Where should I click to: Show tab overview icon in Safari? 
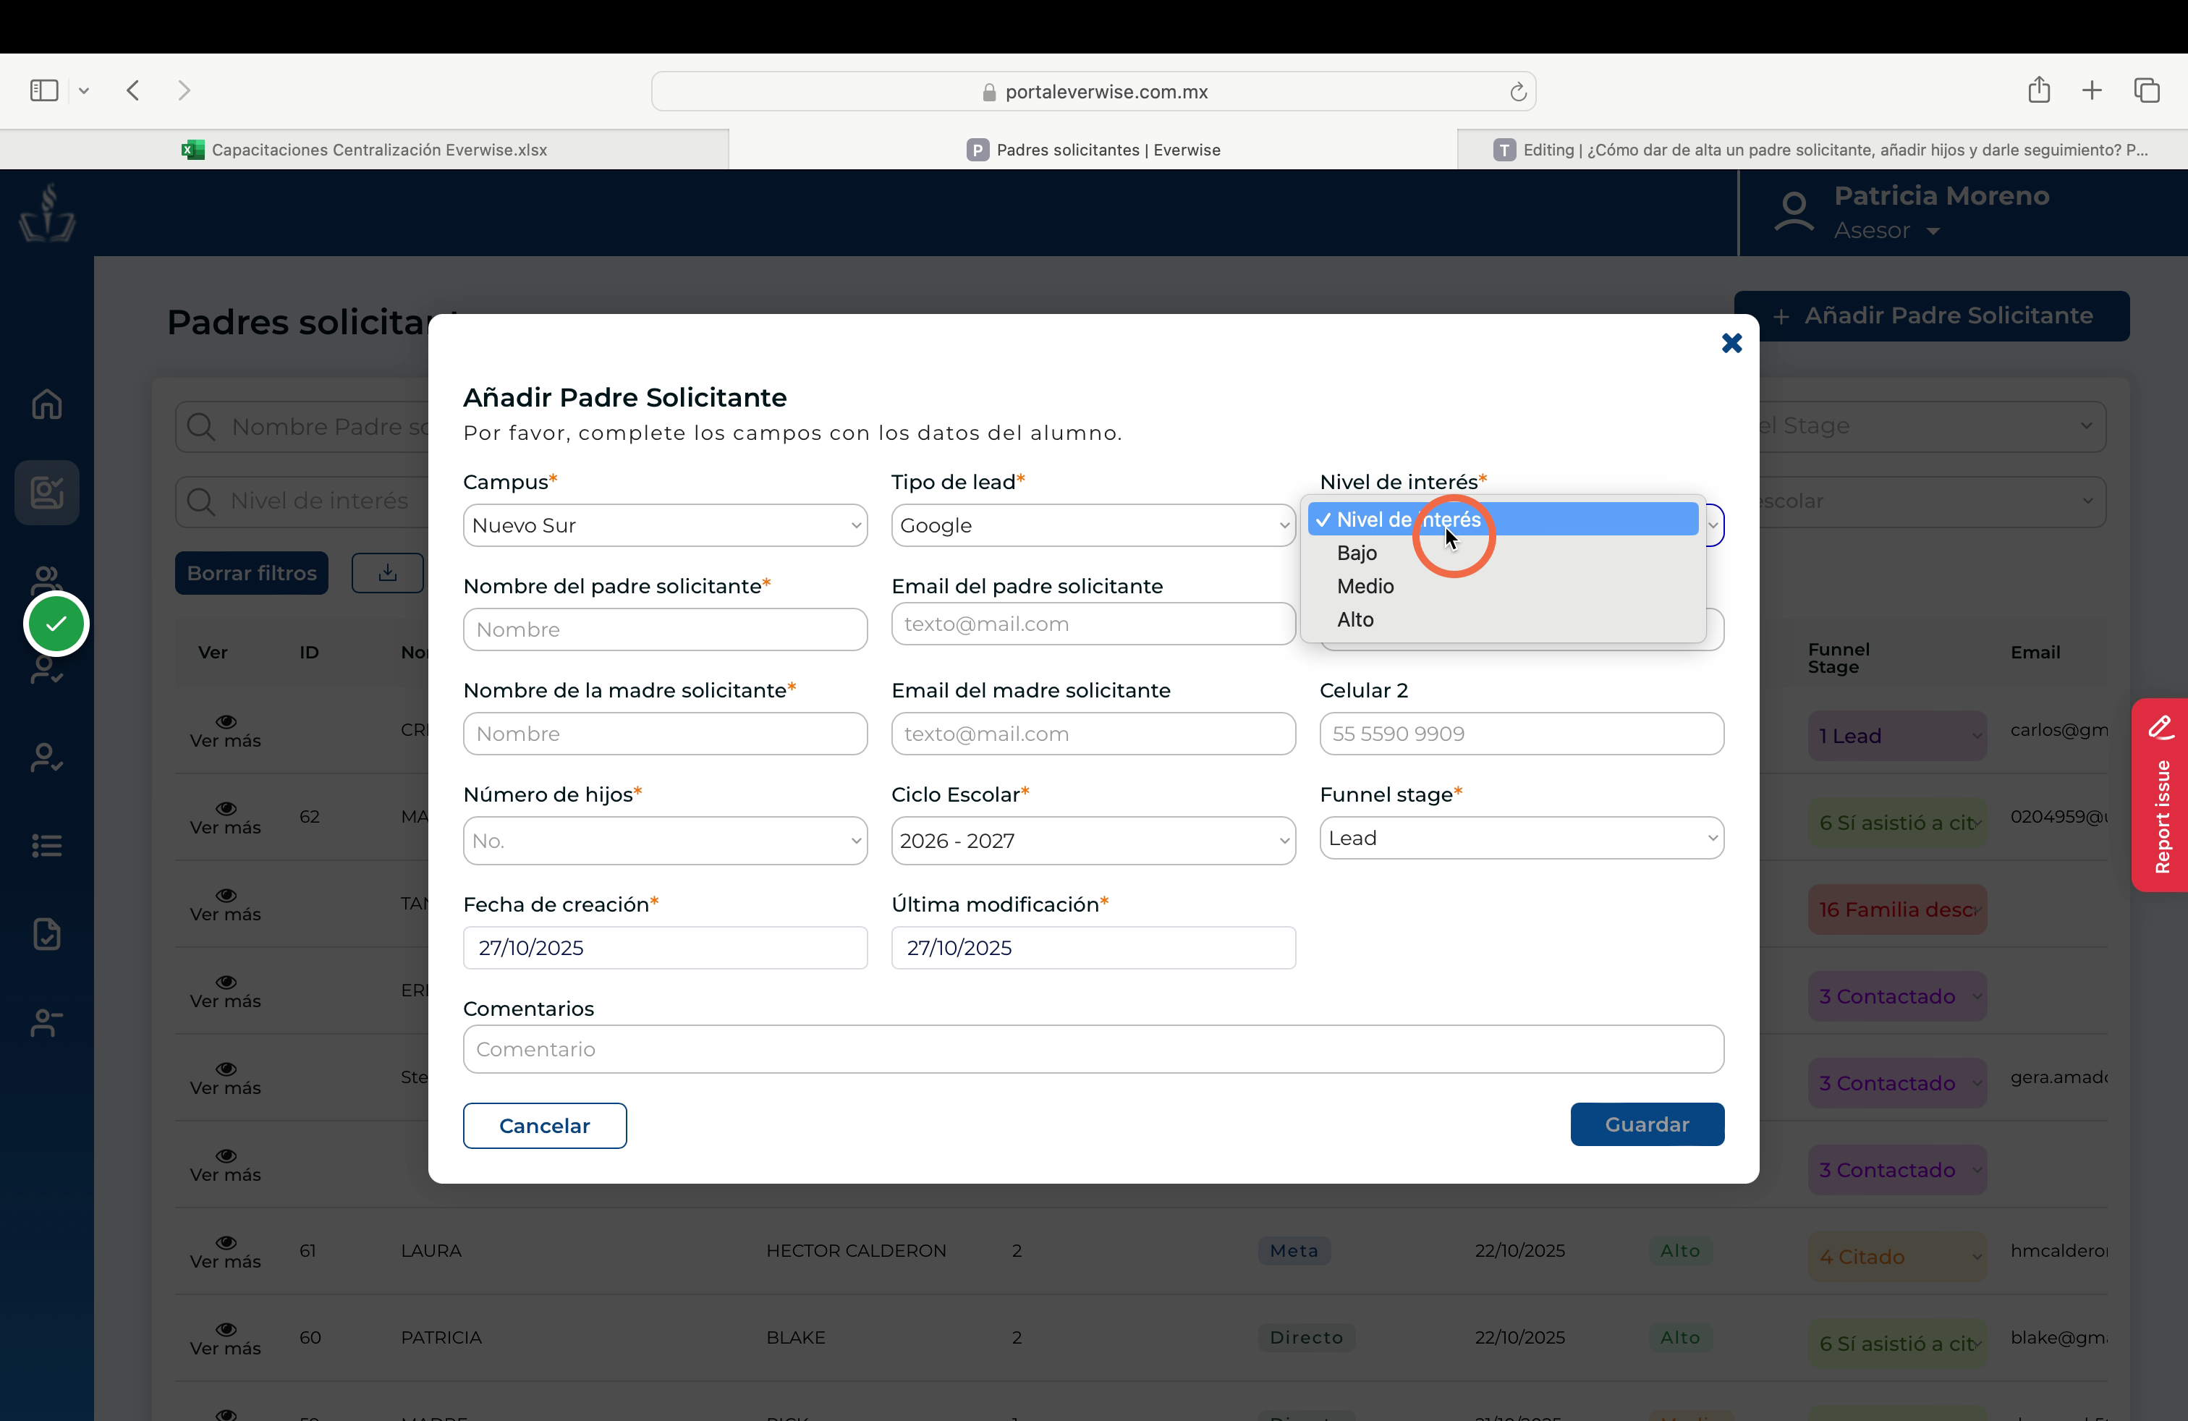[2147, 90]
